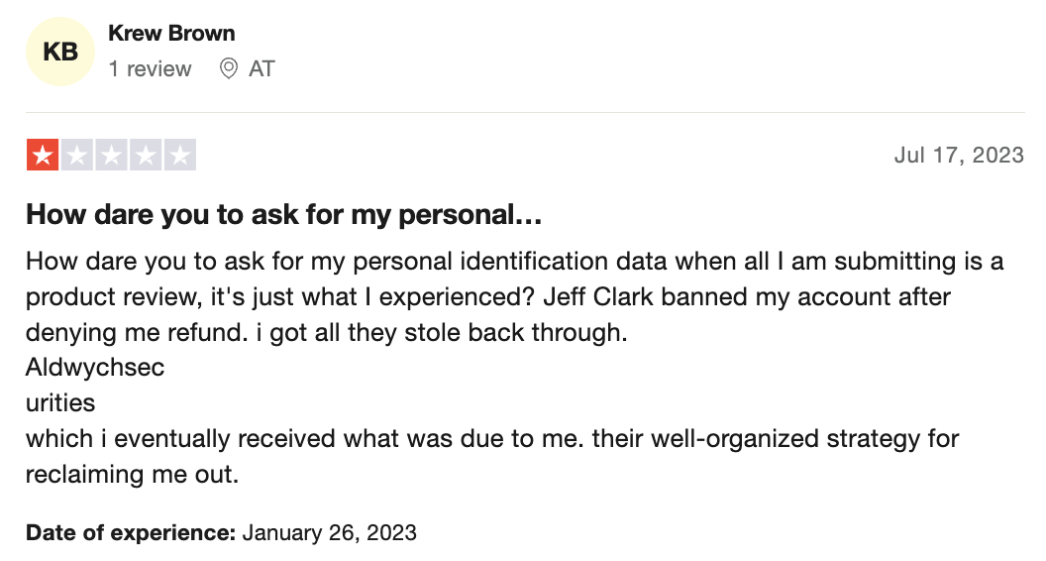Click the KB avatar circle
1046x561 pixels.
[60, 52]
